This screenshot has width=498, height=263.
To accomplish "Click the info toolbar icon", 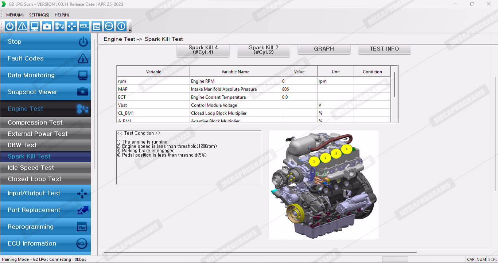I will click(121, 26).
